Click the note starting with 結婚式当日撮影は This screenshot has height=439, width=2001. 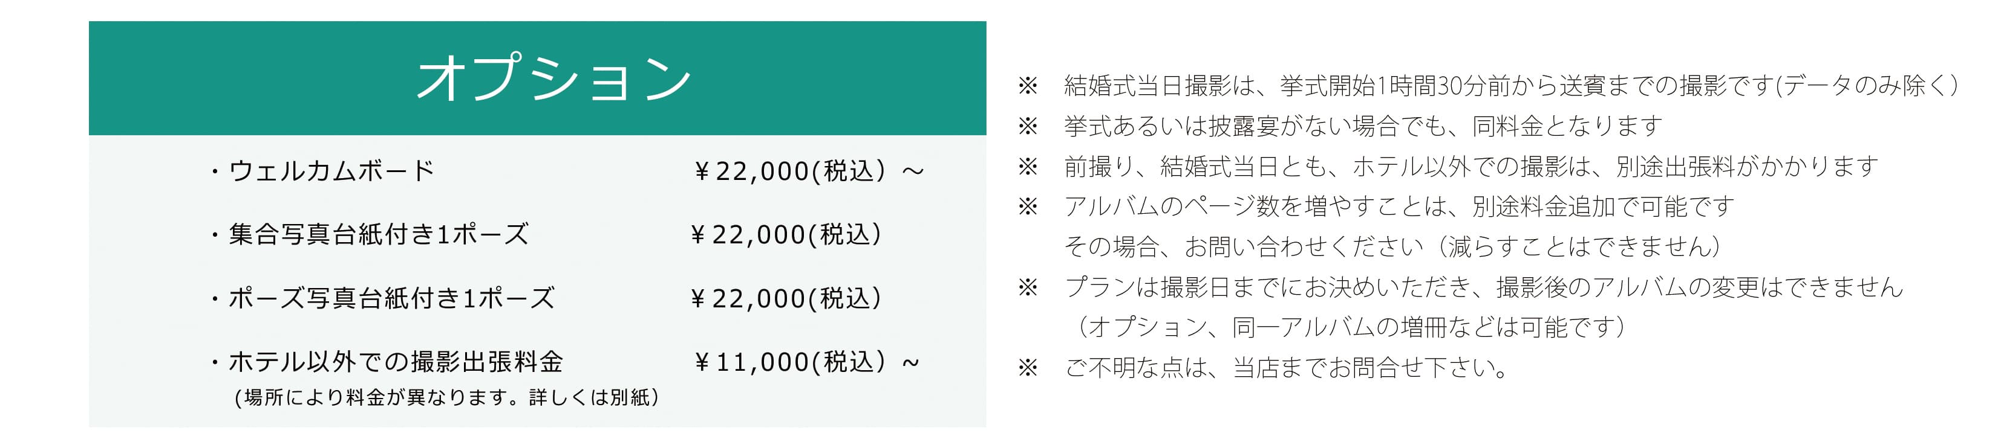1511,85
